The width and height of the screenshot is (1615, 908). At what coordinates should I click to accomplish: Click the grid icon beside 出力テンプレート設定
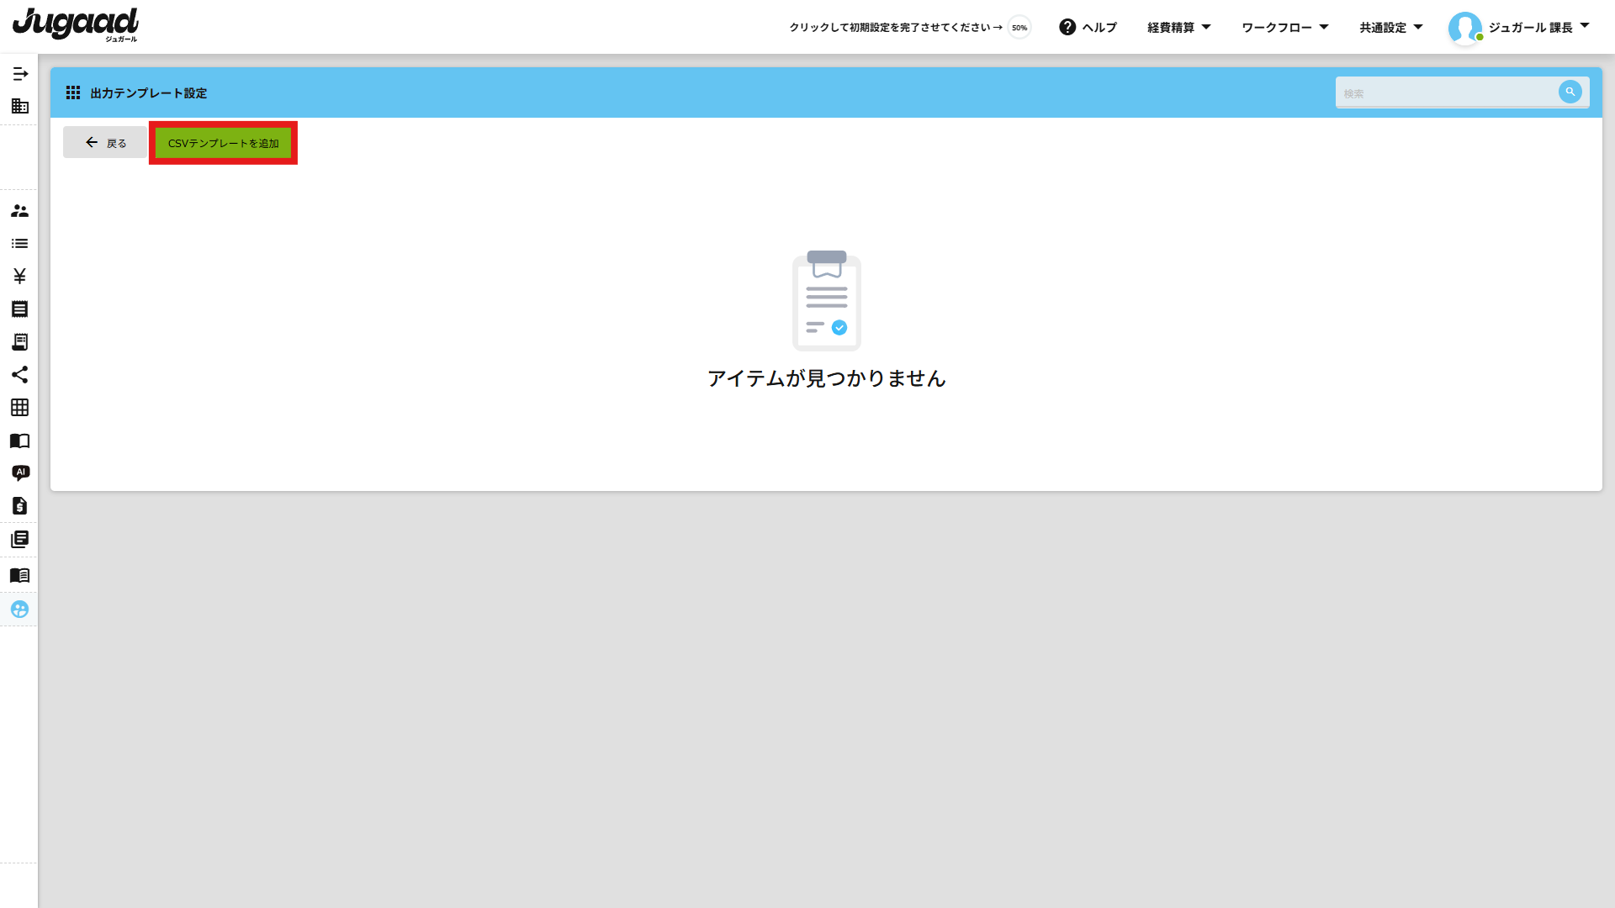point(73,92)
